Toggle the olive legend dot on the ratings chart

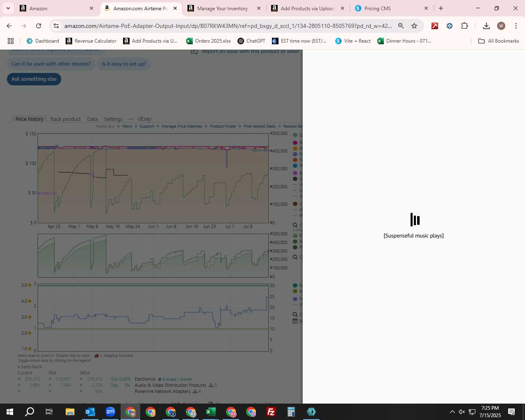click(x=295, y=291)
